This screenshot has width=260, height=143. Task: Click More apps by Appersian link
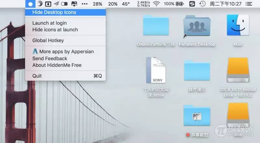(63, 51)
